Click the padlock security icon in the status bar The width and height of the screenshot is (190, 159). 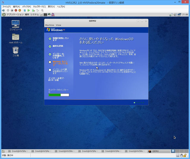pos(185,155)
